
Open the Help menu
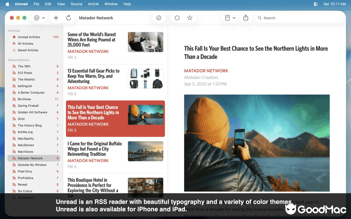pos(127,4)
